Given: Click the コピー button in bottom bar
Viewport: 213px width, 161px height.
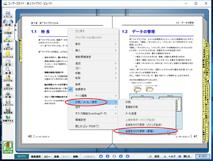Looking at the screenshot, I should click(47, 156).
